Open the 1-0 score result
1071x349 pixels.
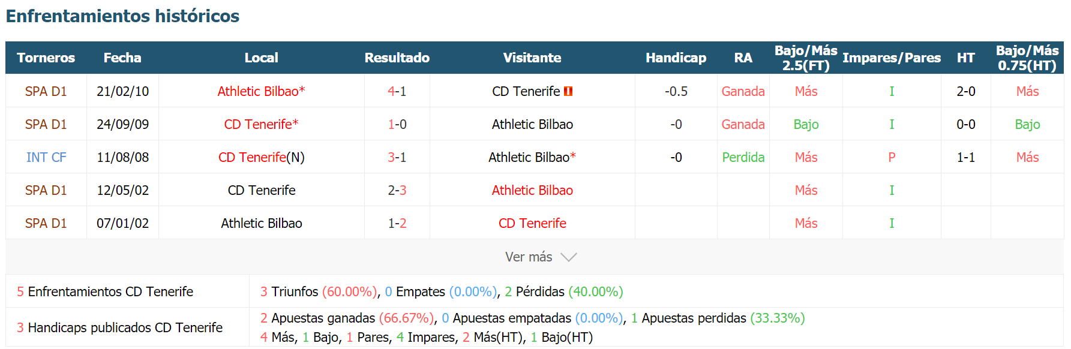(397, 124)
